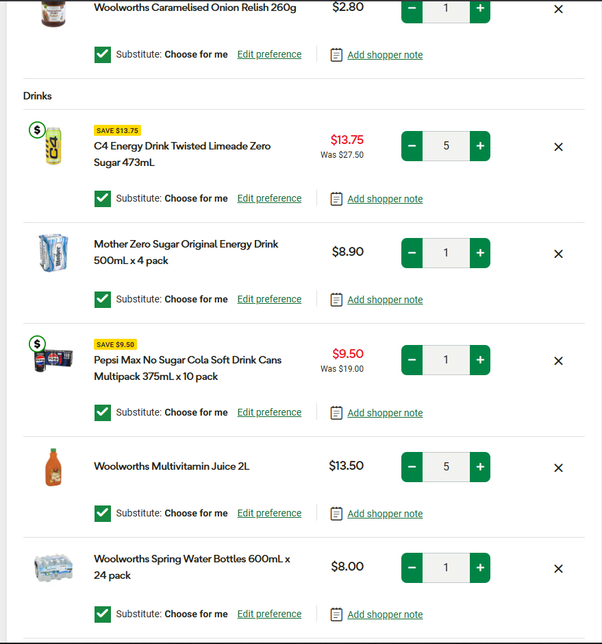Edit quantity field for Woolworths Spring Water
The height and width of the screenshot is (644, 602).
coord(446,568)
